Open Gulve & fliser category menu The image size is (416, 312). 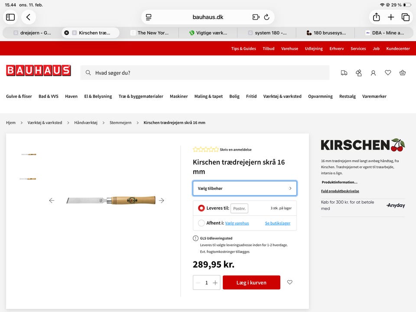[19, 96]
